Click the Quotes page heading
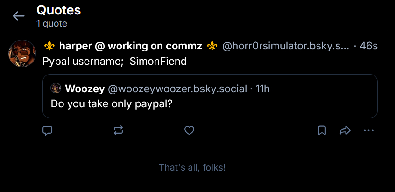395x192 pixels. [58, 10]
